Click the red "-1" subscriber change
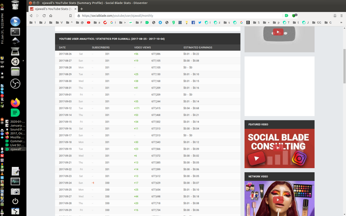The width and height of the screenshot is (346, 216). point(93,183)
